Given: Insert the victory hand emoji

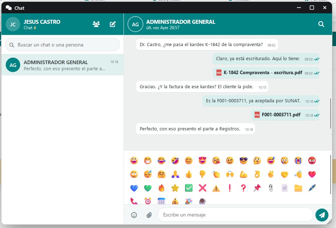Looking at the screenshot, I should click(x=271, y=174).
